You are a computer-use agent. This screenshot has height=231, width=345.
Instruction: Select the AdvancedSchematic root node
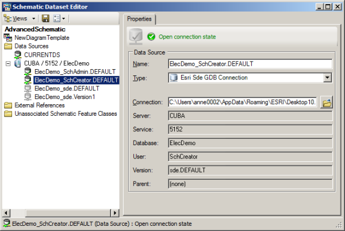click(x=35, y=29)
